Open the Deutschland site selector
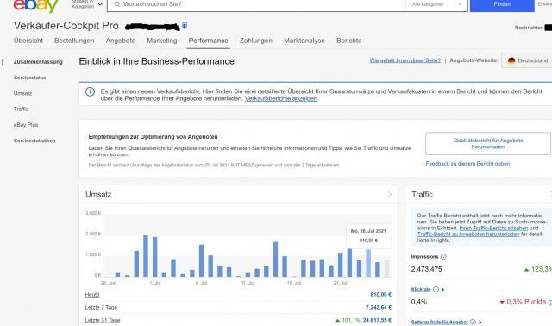This screenshot has width=552, height=326. coord(528,60)
